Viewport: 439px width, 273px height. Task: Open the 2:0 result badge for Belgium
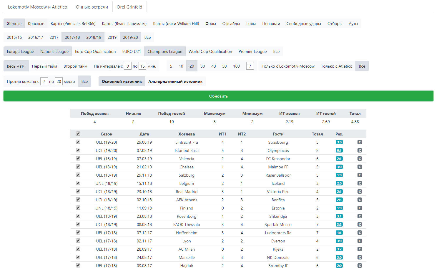[339, 183]
